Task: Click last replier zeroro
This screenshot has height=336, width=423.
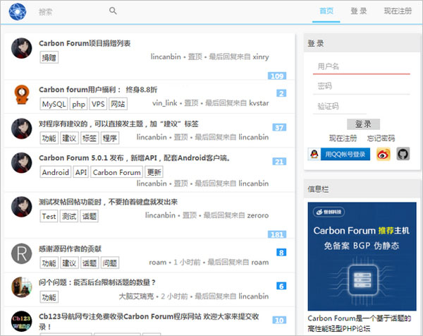Action: point(258,215)
